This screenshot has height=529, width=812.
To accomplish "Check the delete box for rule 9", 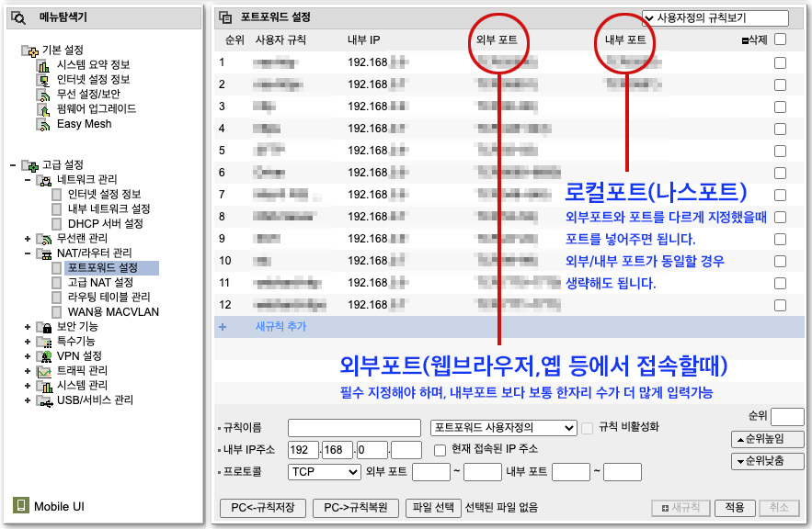I will pos(780,240).
